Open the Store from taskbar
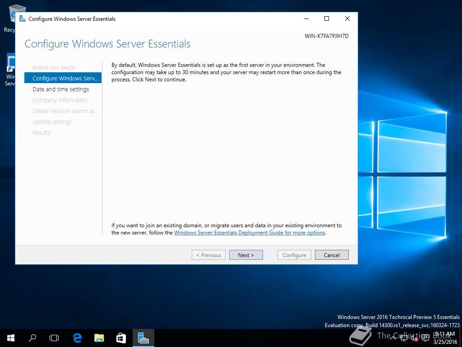 [121, 338]
